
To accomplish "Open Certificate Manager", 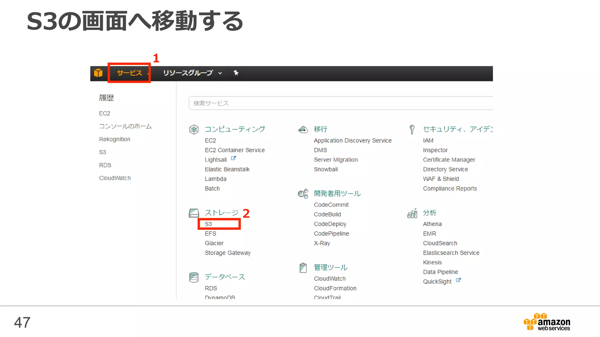I will (x=449, y=160).
